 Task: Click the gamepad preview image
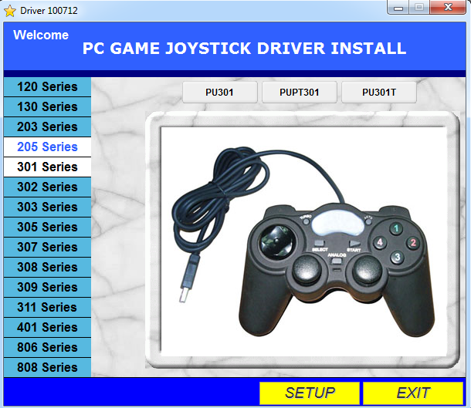point(303,241)
